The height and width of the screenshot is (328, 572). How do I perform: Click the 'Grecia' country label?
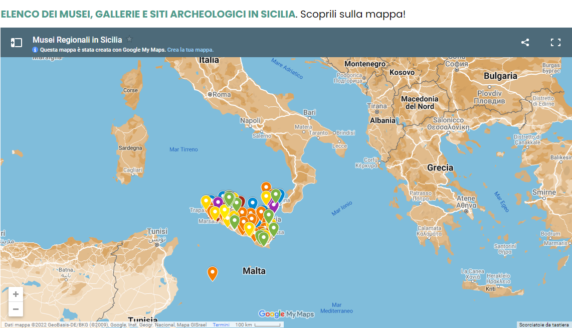(440, 168)
